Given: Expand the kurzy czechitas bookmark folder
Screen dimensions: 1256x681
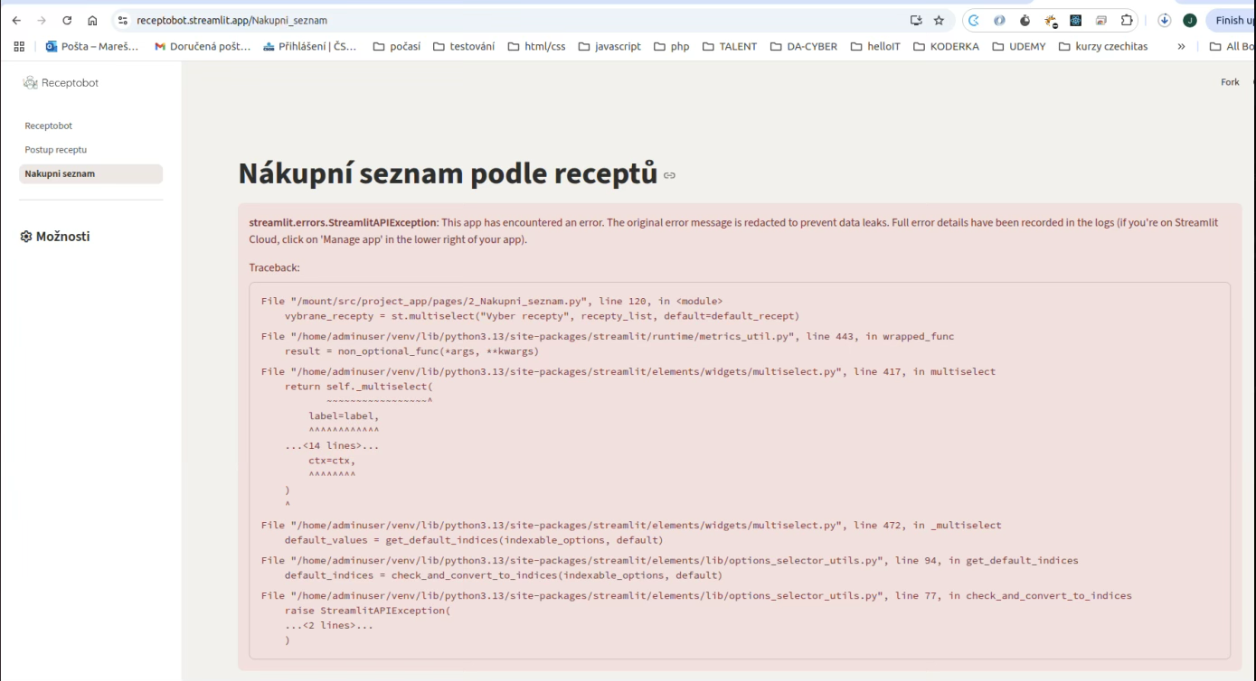Looking at the screenshot, I should tap(1102, 46).
